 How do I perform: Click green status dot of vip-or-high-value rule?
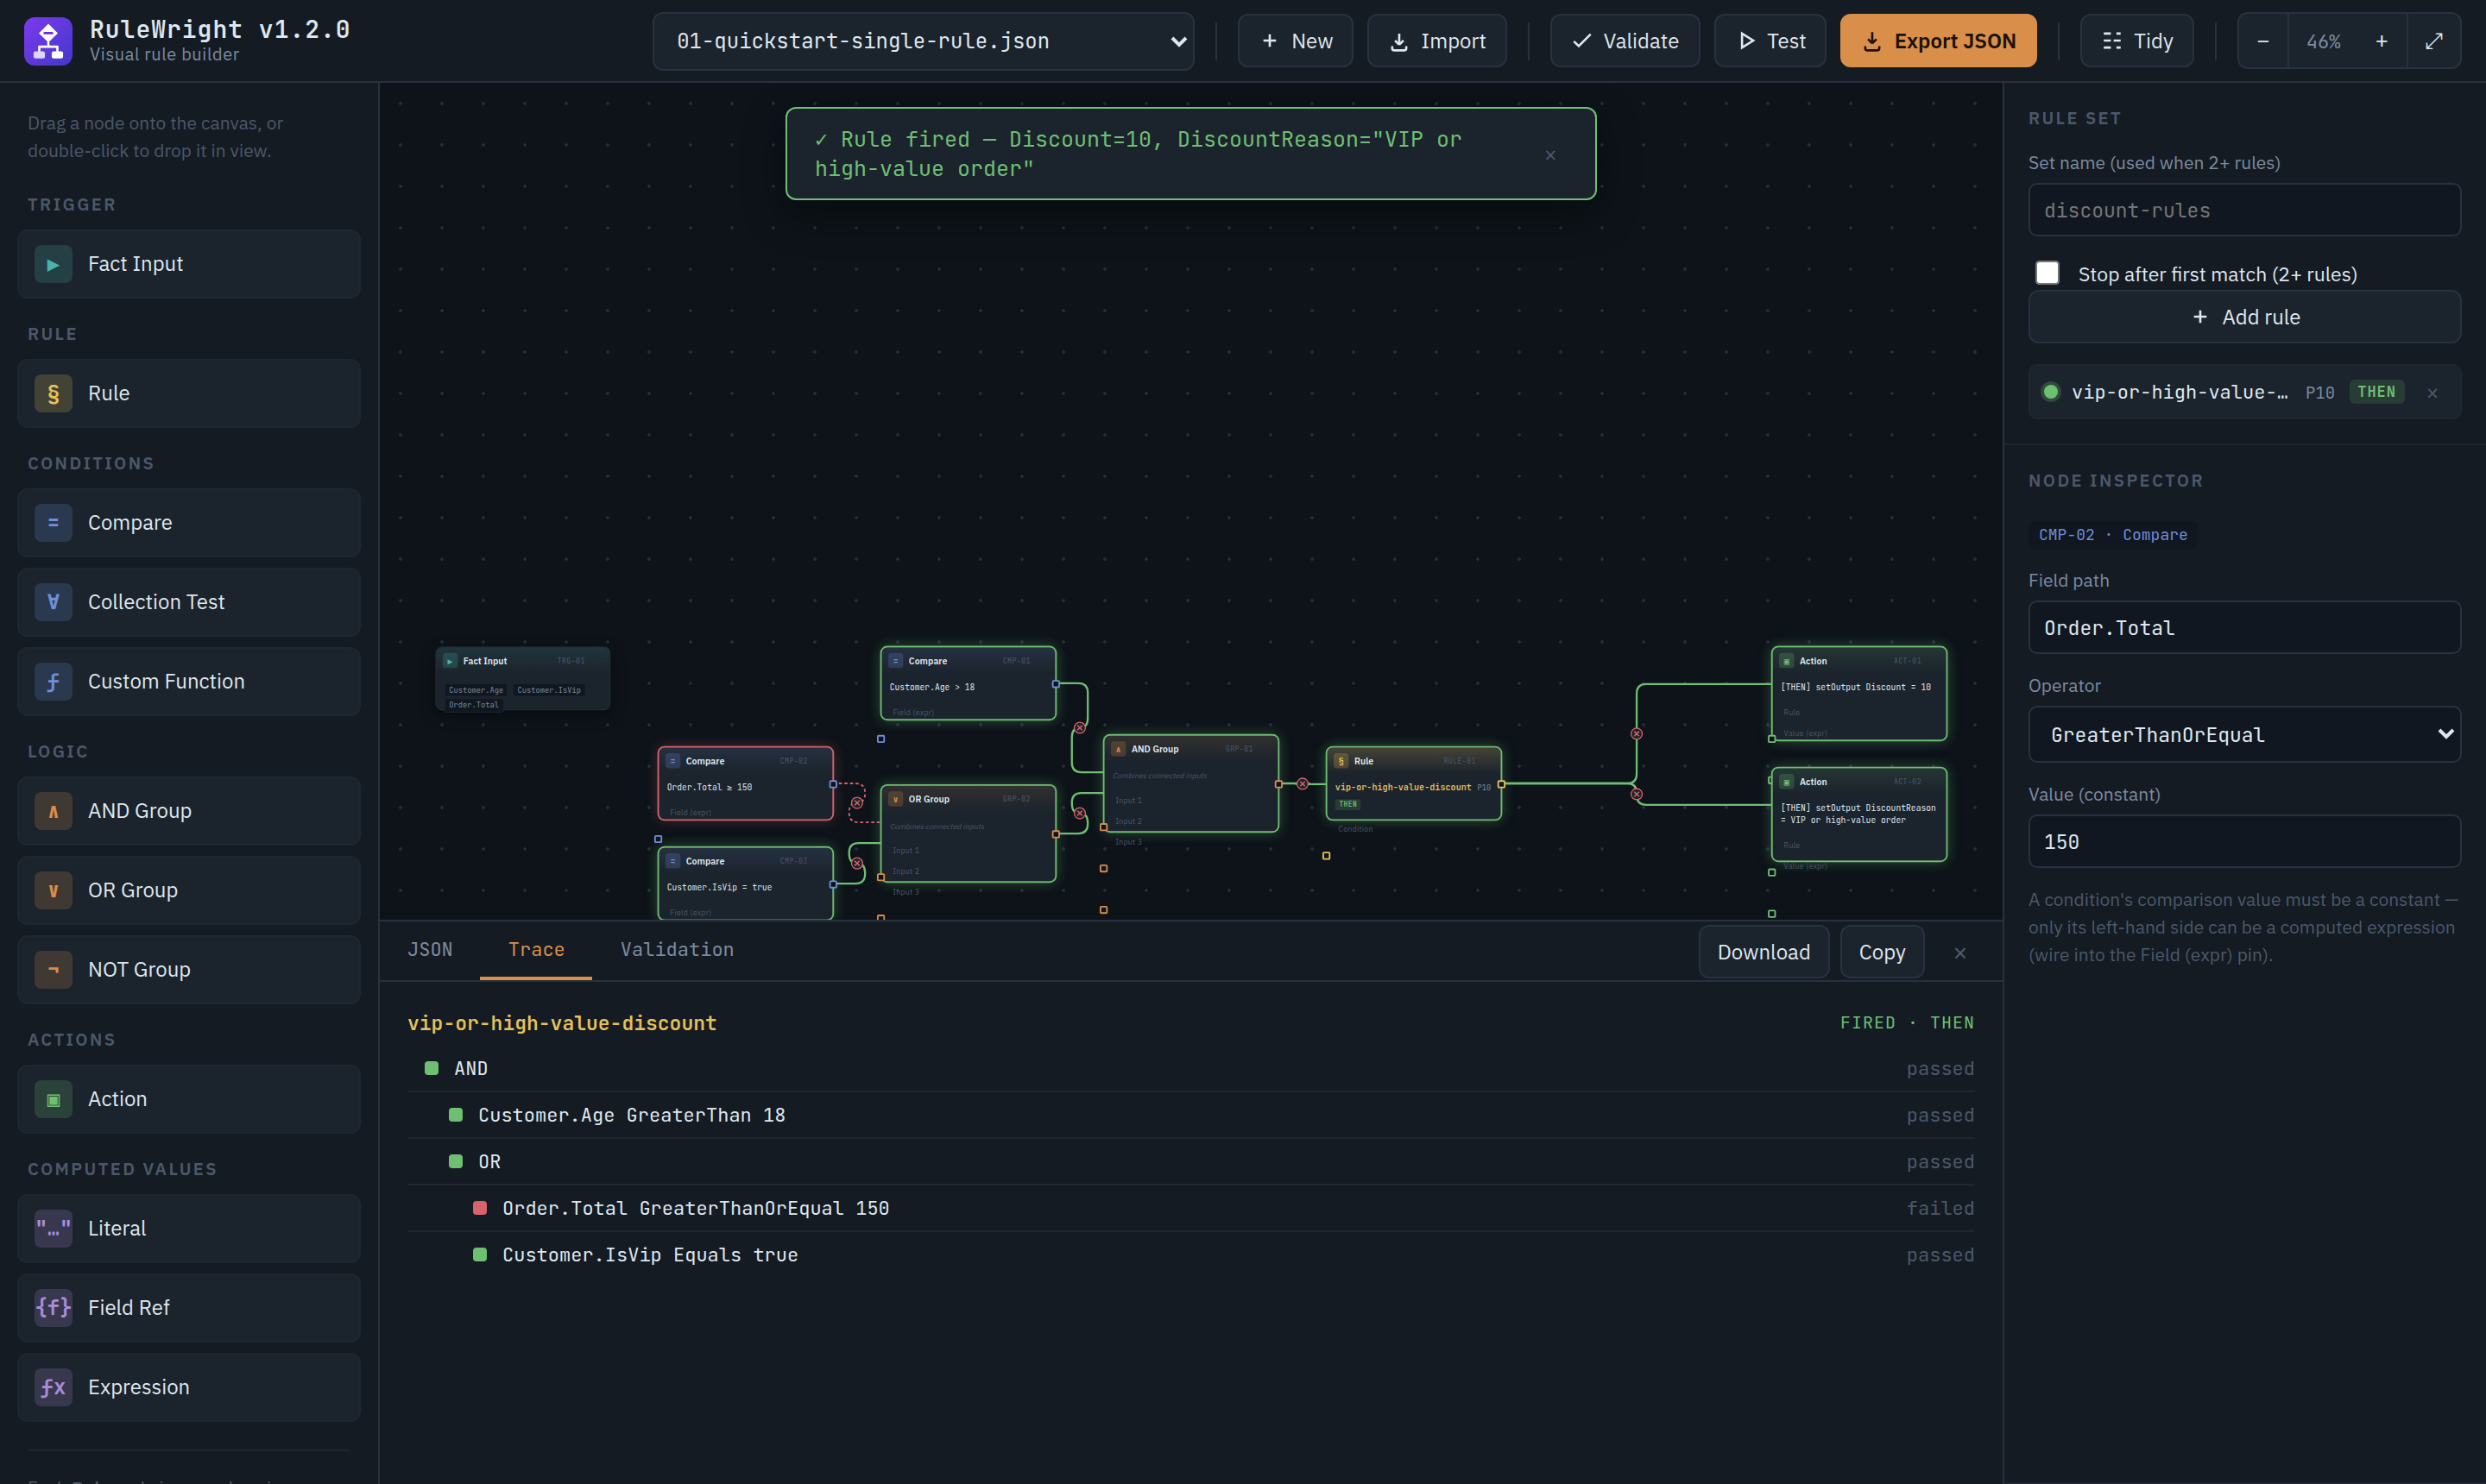click(2051, 392)
